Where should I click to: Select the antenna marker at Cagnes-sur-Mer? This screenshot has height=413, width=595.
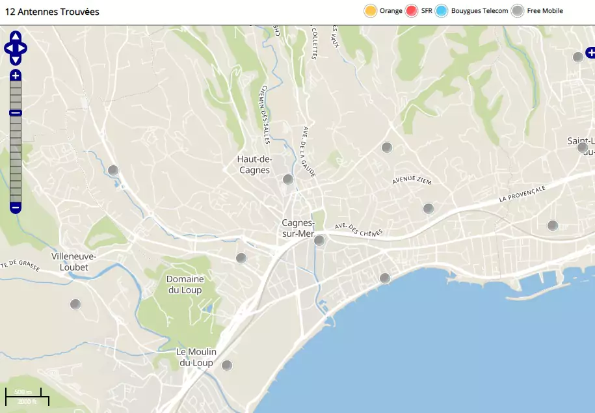pos(319,241)
